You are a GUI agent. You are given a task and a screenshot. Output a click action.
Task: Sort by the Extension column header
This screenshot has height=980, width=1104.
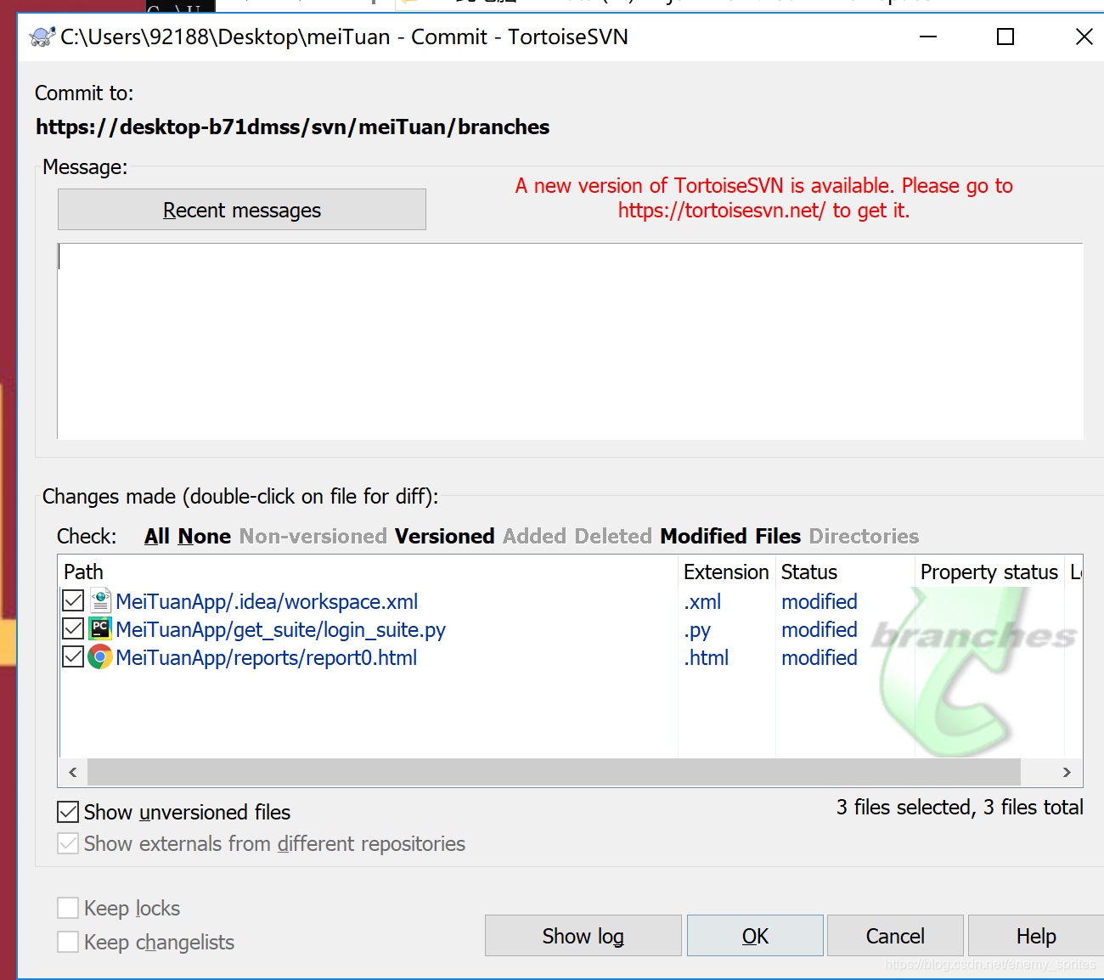pos(727,572)
